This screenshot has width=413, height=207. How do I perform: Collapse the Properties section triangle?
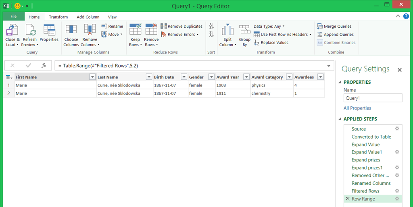tap(340, 83)
